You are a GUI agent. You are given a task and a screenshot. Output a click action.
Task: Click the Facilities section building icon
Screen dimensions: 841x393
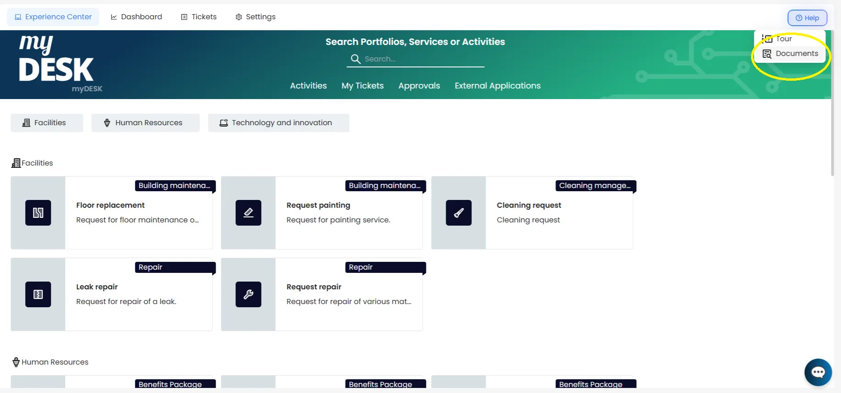pos(16,163)
